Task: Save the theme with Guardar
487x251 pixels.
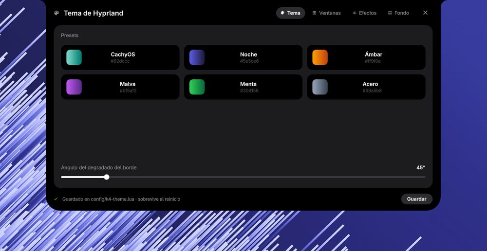Action: [416, 199]
